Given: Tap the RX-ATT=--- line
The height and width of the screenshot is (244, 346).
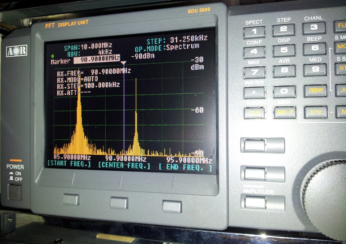Looking at the screenshot, I should tap(74, 93).
